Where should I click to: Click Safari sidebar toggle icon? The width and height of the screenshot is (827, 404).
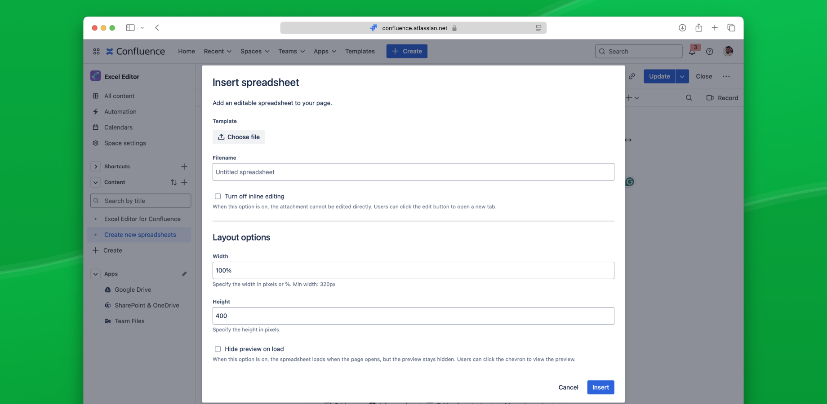coord(130,28)
